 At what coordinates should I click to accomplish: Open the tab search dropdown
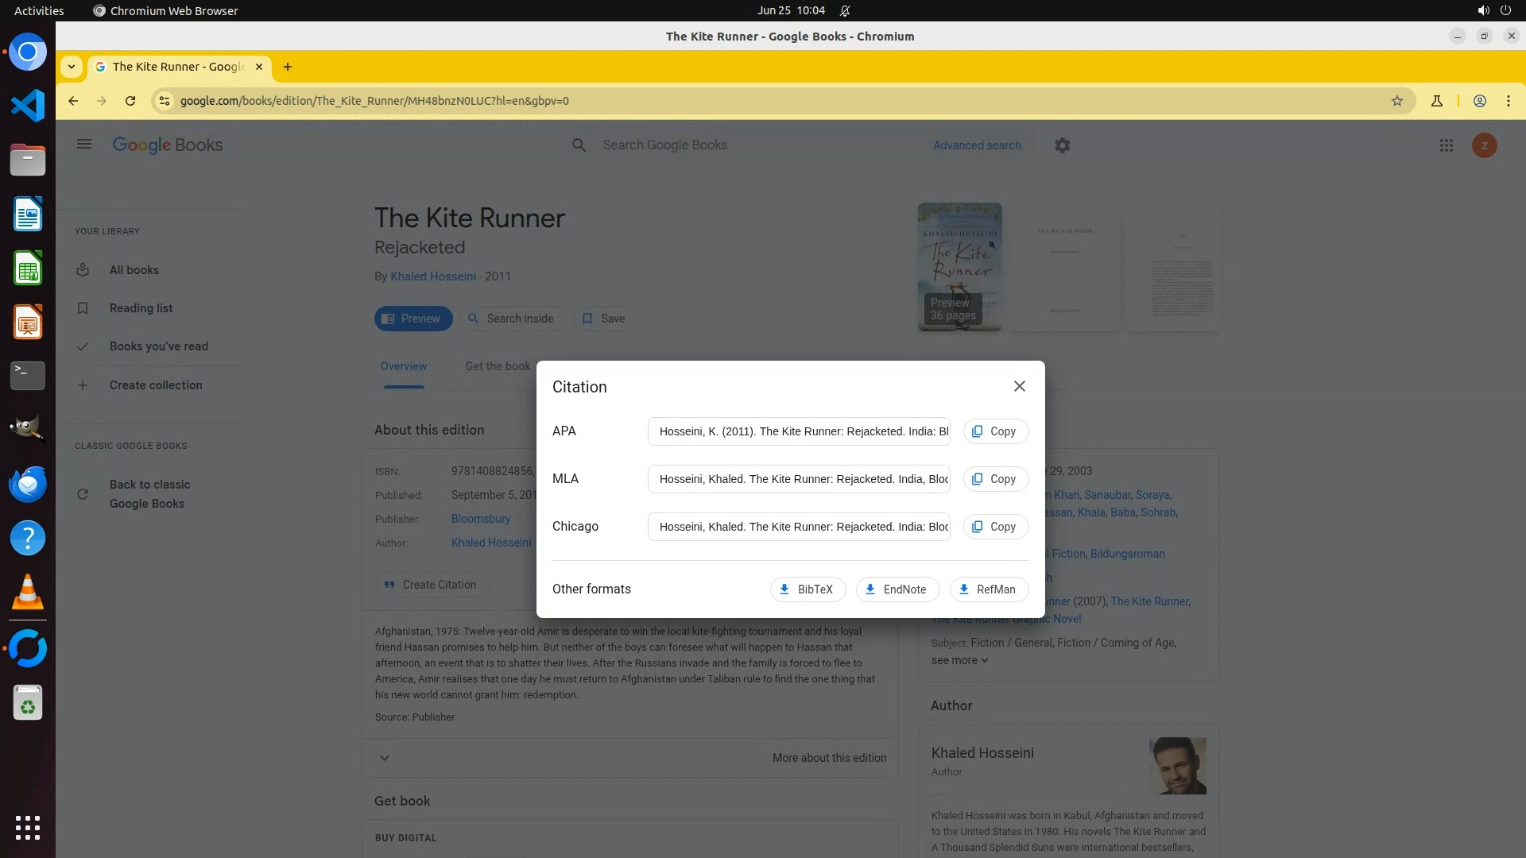[x=72, y=67]
